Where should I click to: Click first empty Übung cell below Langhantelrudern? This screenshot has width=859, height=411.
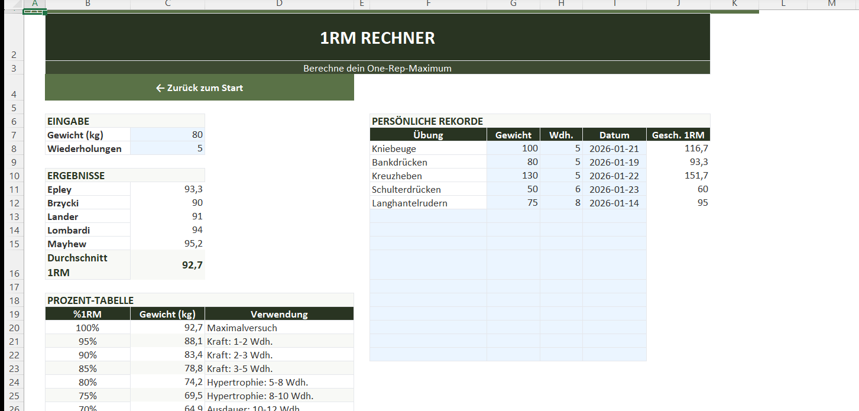(x=428, y=216)
